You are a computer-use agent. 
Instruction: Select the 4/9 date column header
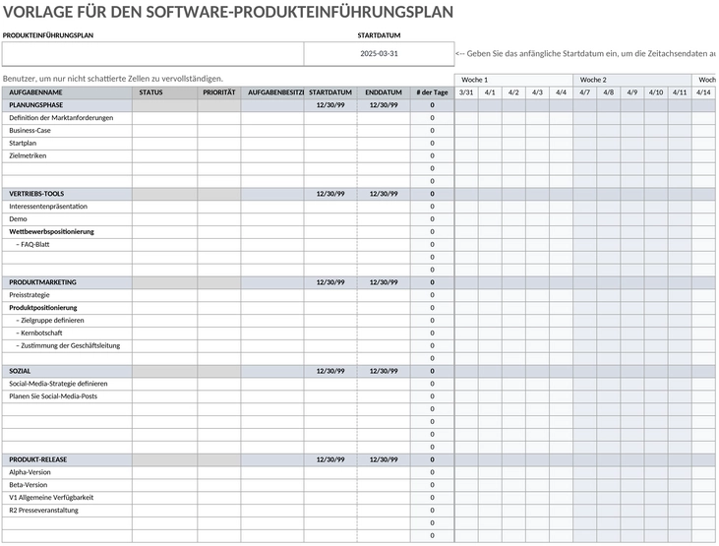(632, 92)
